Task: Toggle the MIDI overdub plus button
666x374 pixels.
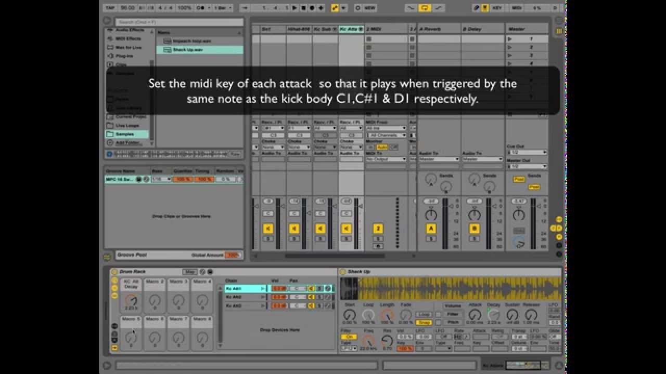Action: click(x=320, y=8)
